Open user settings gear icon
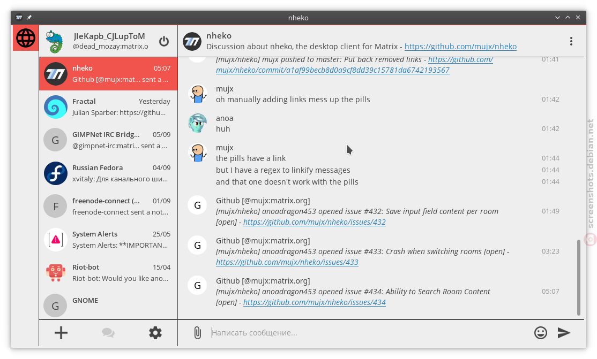 (155, 333)
